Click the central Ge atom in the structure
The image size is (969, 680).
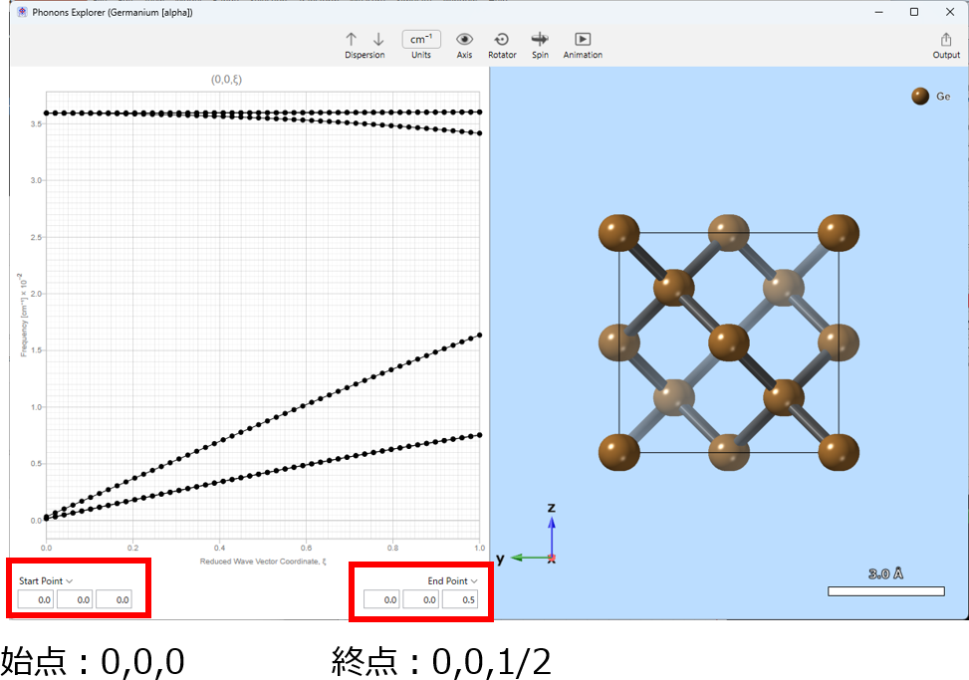click(728, 343)
